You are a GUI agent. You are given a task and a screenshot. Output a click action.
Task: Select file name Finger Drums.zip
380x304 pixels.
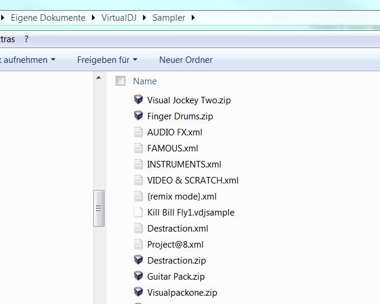point(180,116)
